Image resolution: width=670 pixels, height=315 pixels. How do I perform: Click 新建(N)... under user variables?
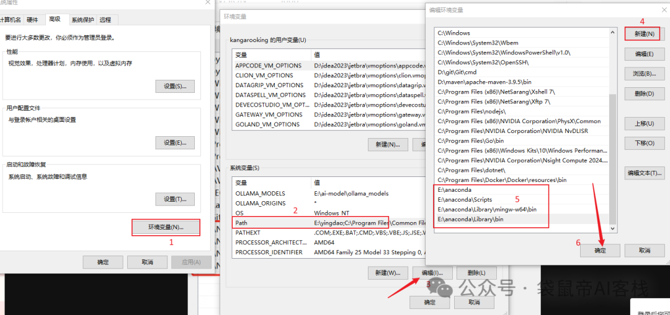point(388,144)
